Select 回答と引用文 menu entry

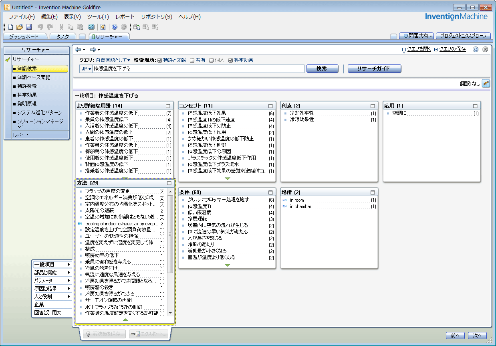[x=52, y=313]
